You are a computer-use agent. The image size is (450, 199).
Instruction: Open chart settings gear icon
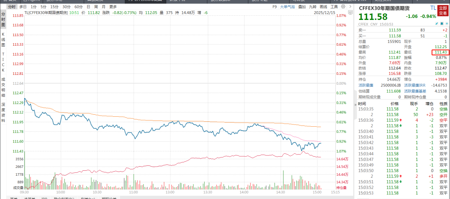(343, 7)
